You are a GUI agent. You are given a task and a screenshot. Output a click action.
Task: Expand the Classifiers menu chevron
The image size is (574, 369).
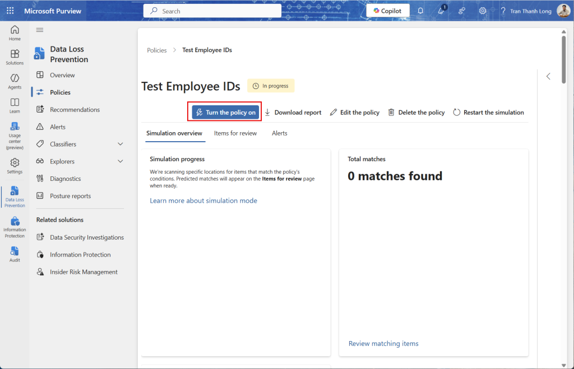coord(121,144)
